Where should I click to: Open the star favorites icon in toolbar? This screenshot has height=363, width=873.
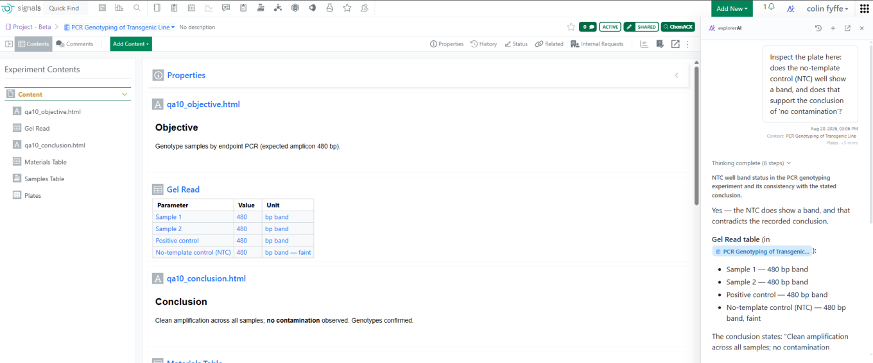(347, 8)
